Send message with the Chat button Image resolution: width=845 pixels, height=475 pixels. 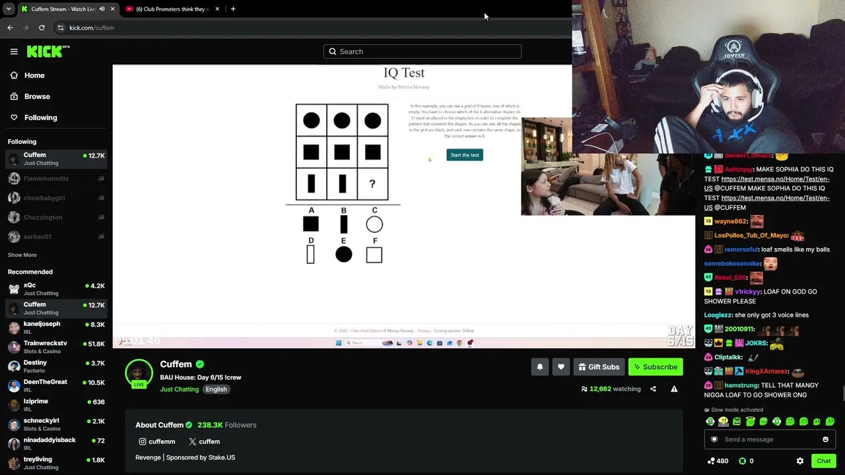[823, 461]
